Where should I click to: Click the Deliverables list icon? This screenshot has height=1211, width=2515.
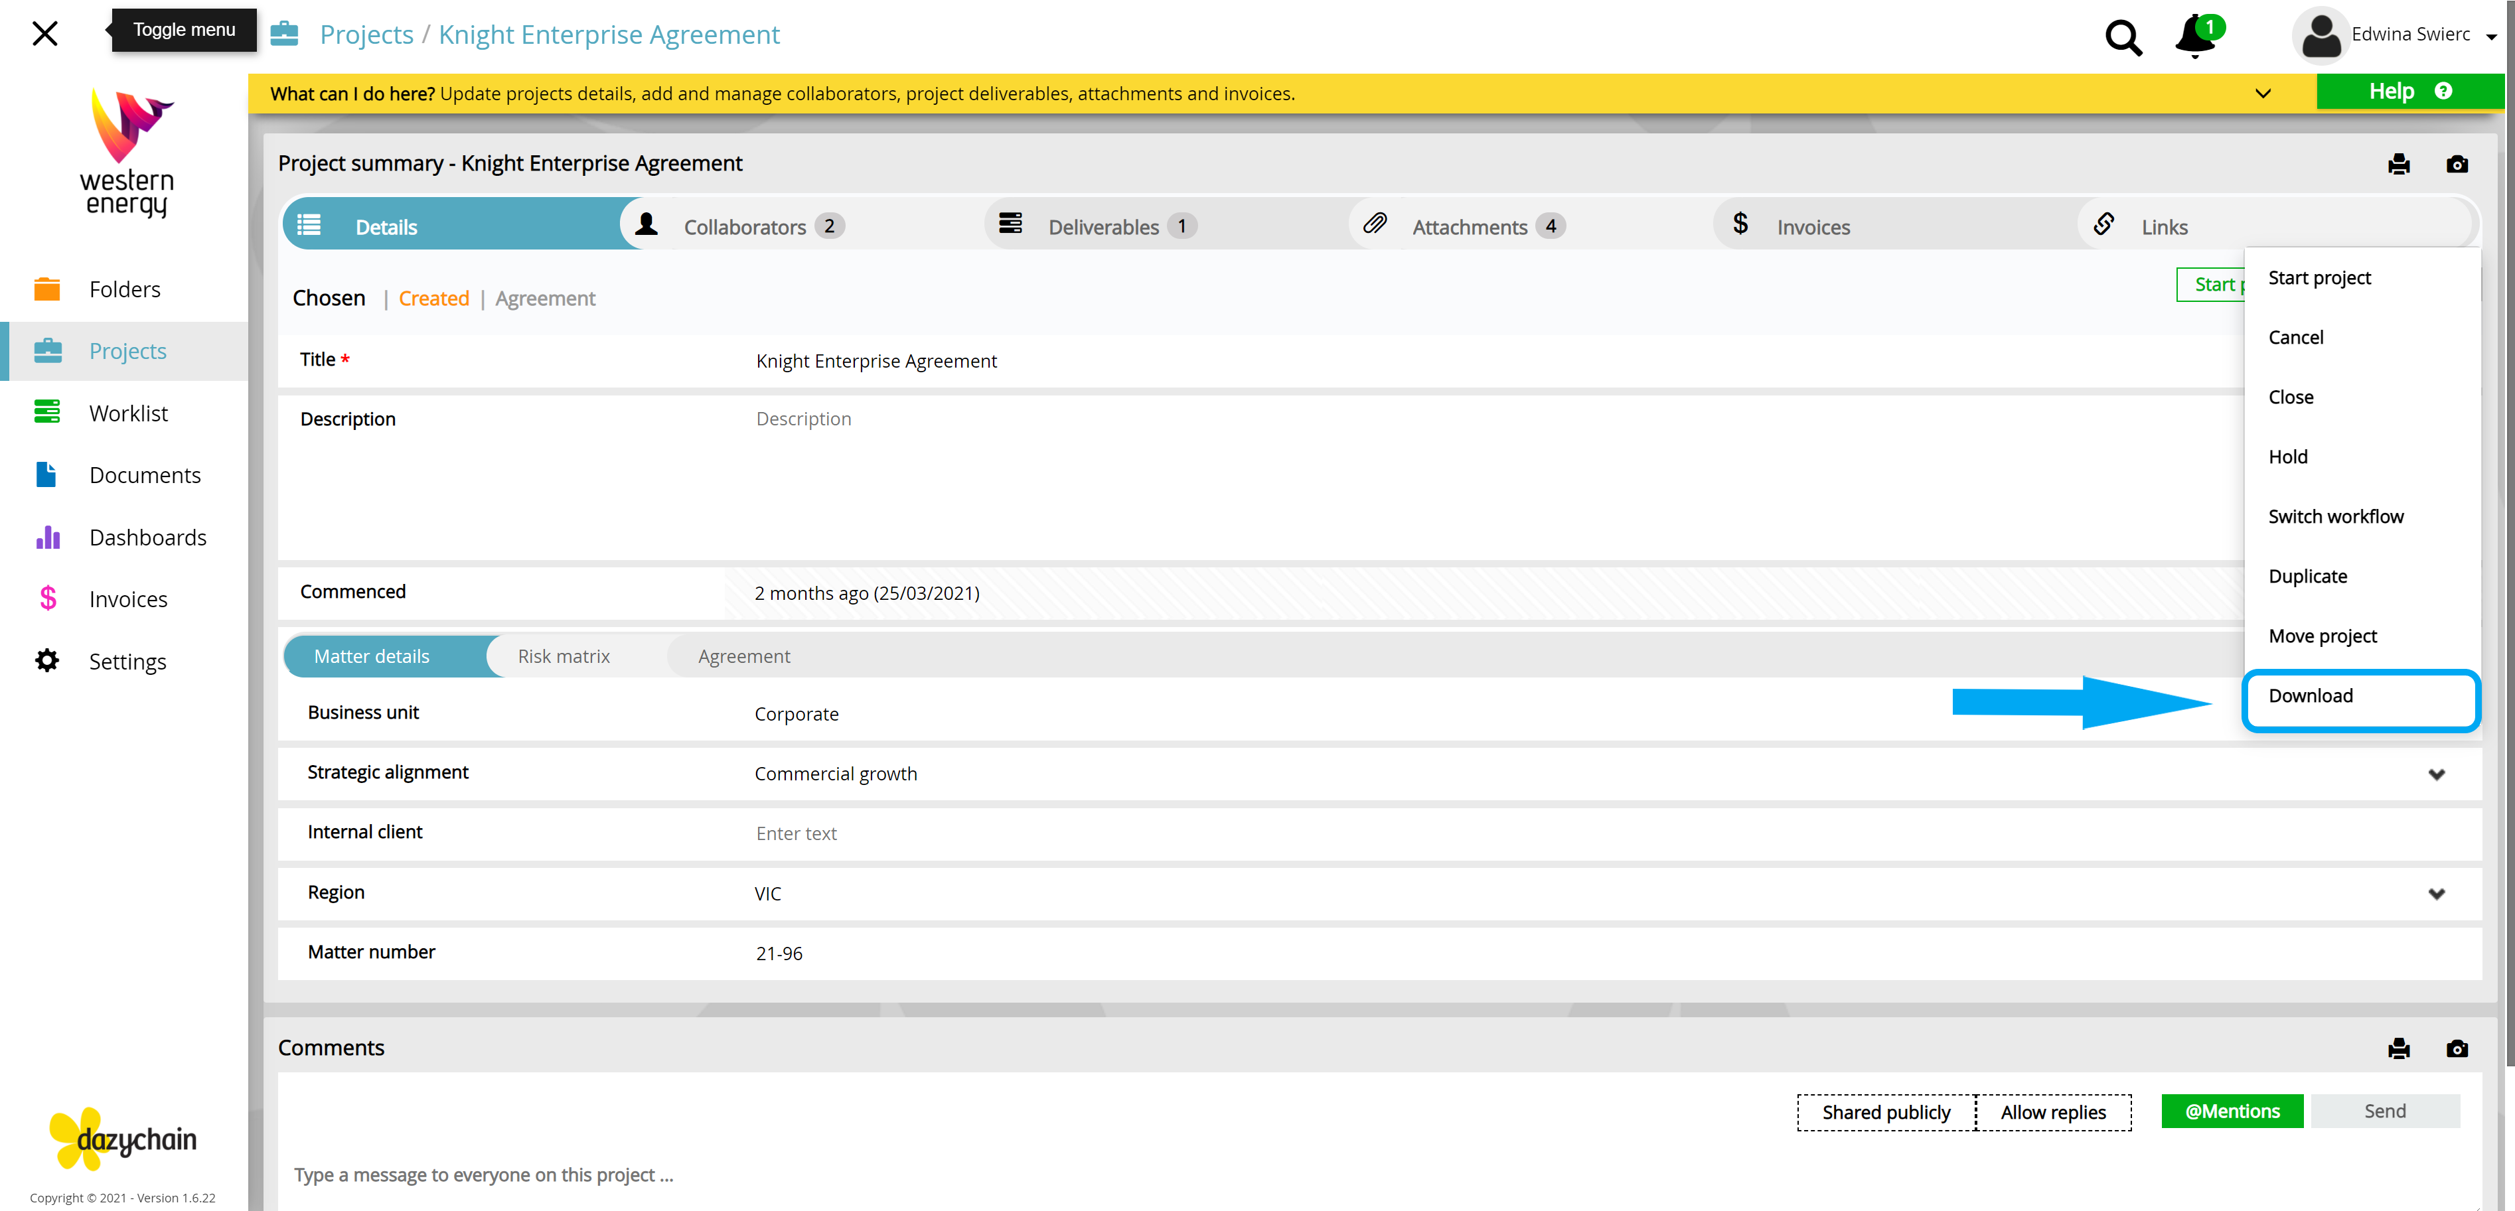1010,224
